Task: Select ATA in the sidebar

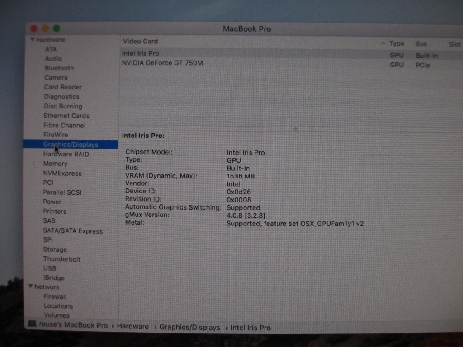Action: pyautogui.click(x=51, y=49)
